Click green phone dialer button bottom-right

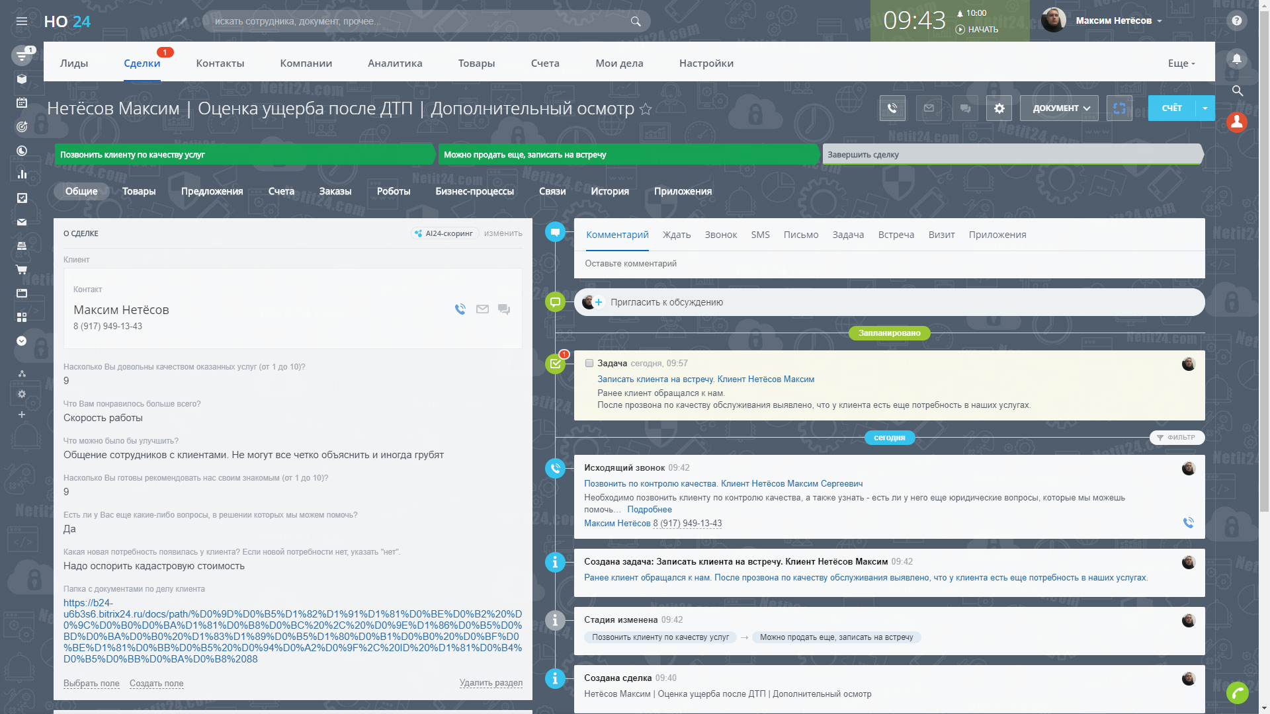tap(1236, 692)
